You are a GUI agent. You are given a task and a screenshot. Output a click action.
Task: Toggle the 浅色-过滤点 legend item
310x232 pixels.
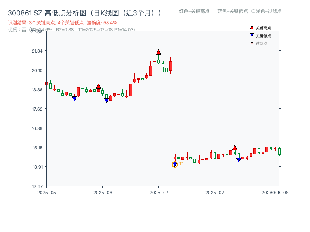pos(265,12)
